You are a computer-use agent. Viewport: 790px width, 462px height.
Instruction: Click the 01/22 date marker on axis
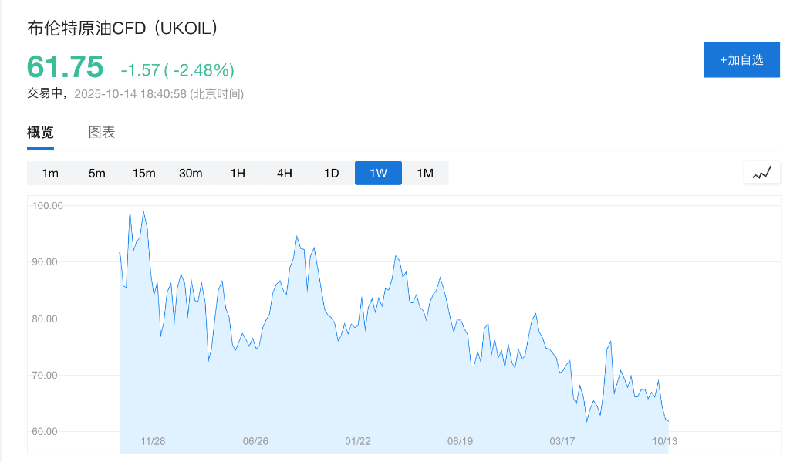click(x=358, y=441)
